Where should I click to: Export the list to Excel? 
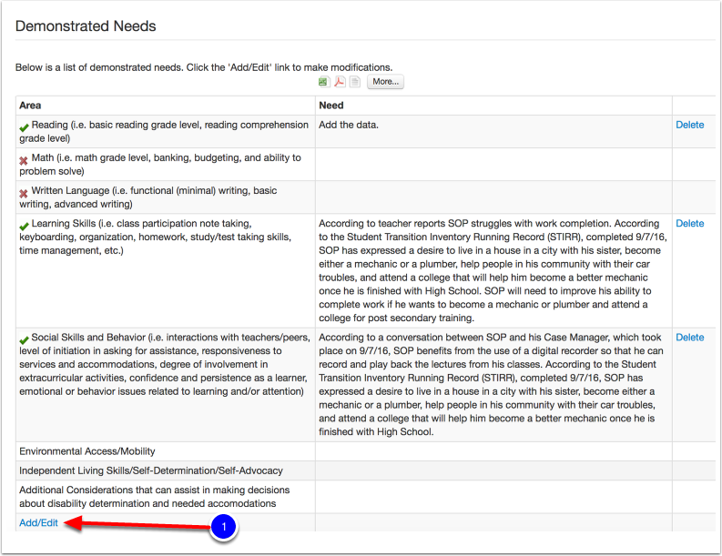[324, 82]
